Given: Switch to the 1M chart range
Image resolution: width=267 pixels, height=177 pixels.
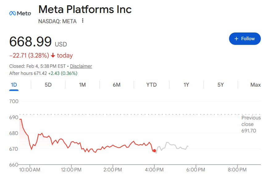Looking at the screenshot, I should tap(82, 85).
